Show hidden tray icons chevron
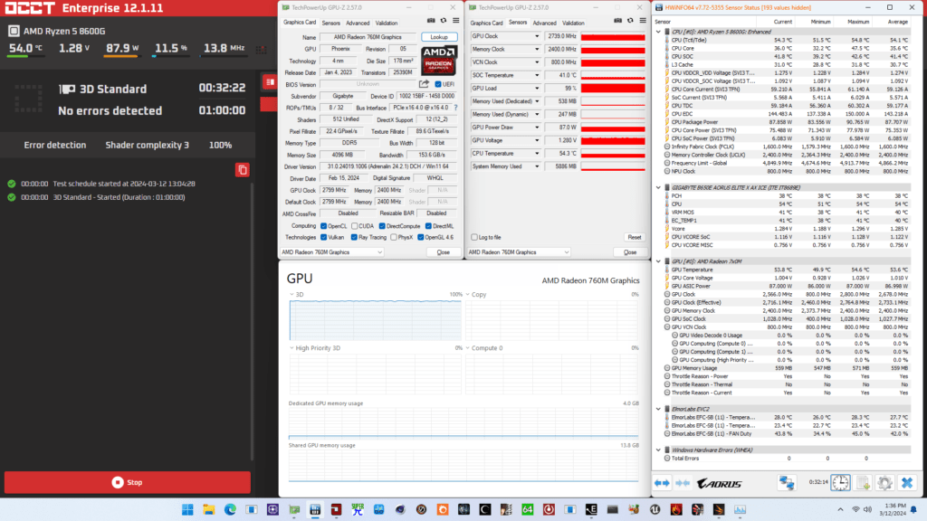The height and width of the screenshot is (521, 927). [x=840, y=509]
